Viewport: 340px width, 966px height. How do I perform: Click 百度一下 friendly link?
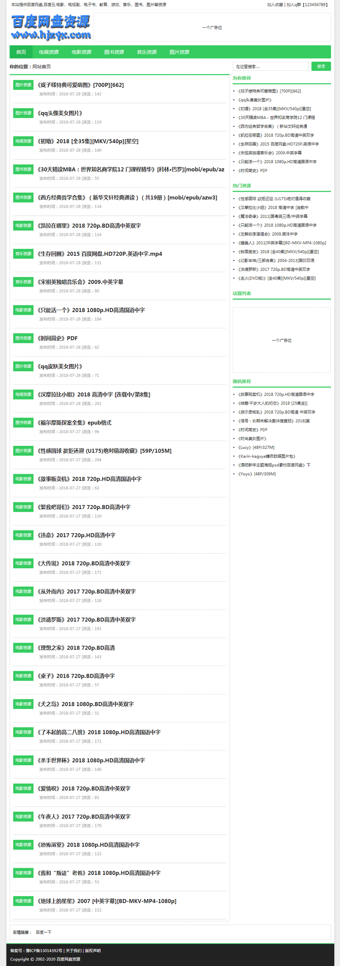click(44, 932)
